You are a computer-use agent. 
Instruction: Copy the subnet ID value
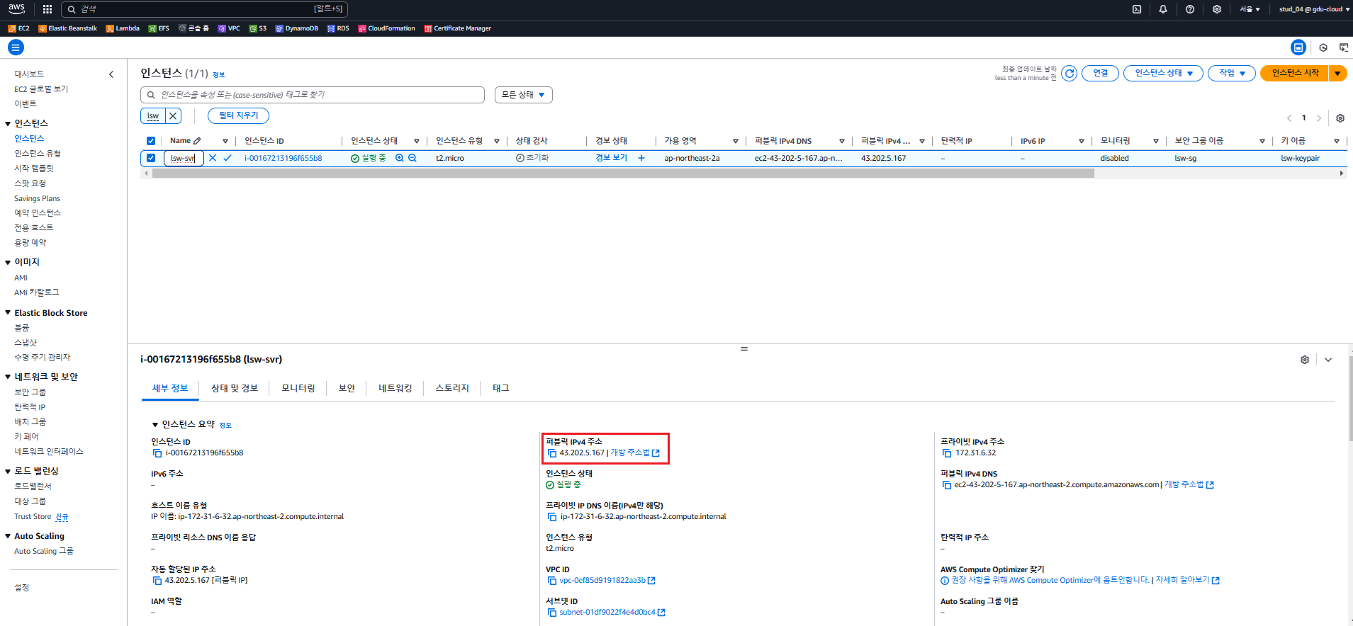552,613
